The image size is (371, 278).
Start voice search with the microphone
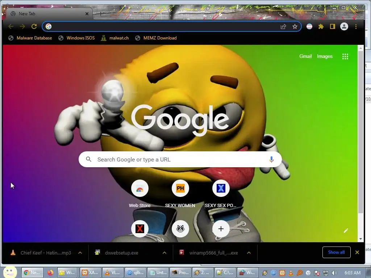pos(271,160)
